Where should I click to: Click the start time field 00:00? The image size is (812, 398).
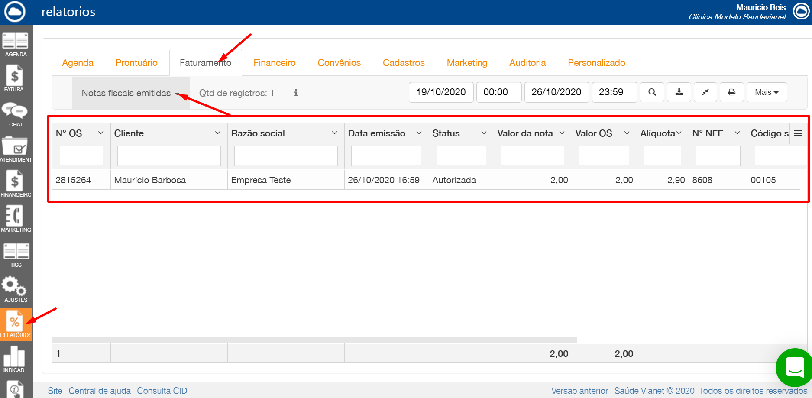point(499,92)
